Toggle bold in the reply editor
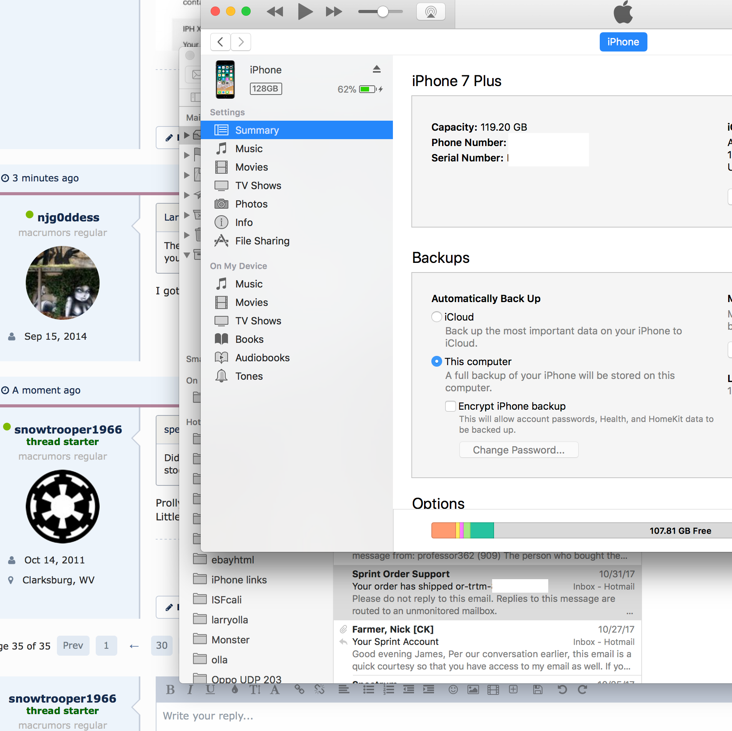 170,690
